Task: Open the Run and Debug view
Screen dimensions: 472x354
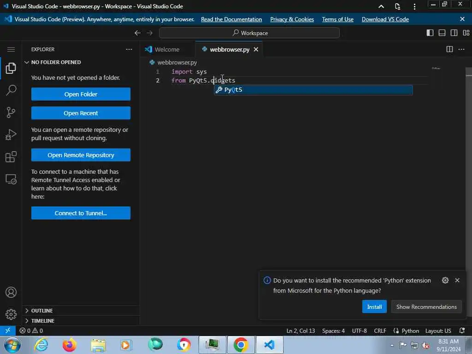Action: pyautogui.click(x=11, y=135)
